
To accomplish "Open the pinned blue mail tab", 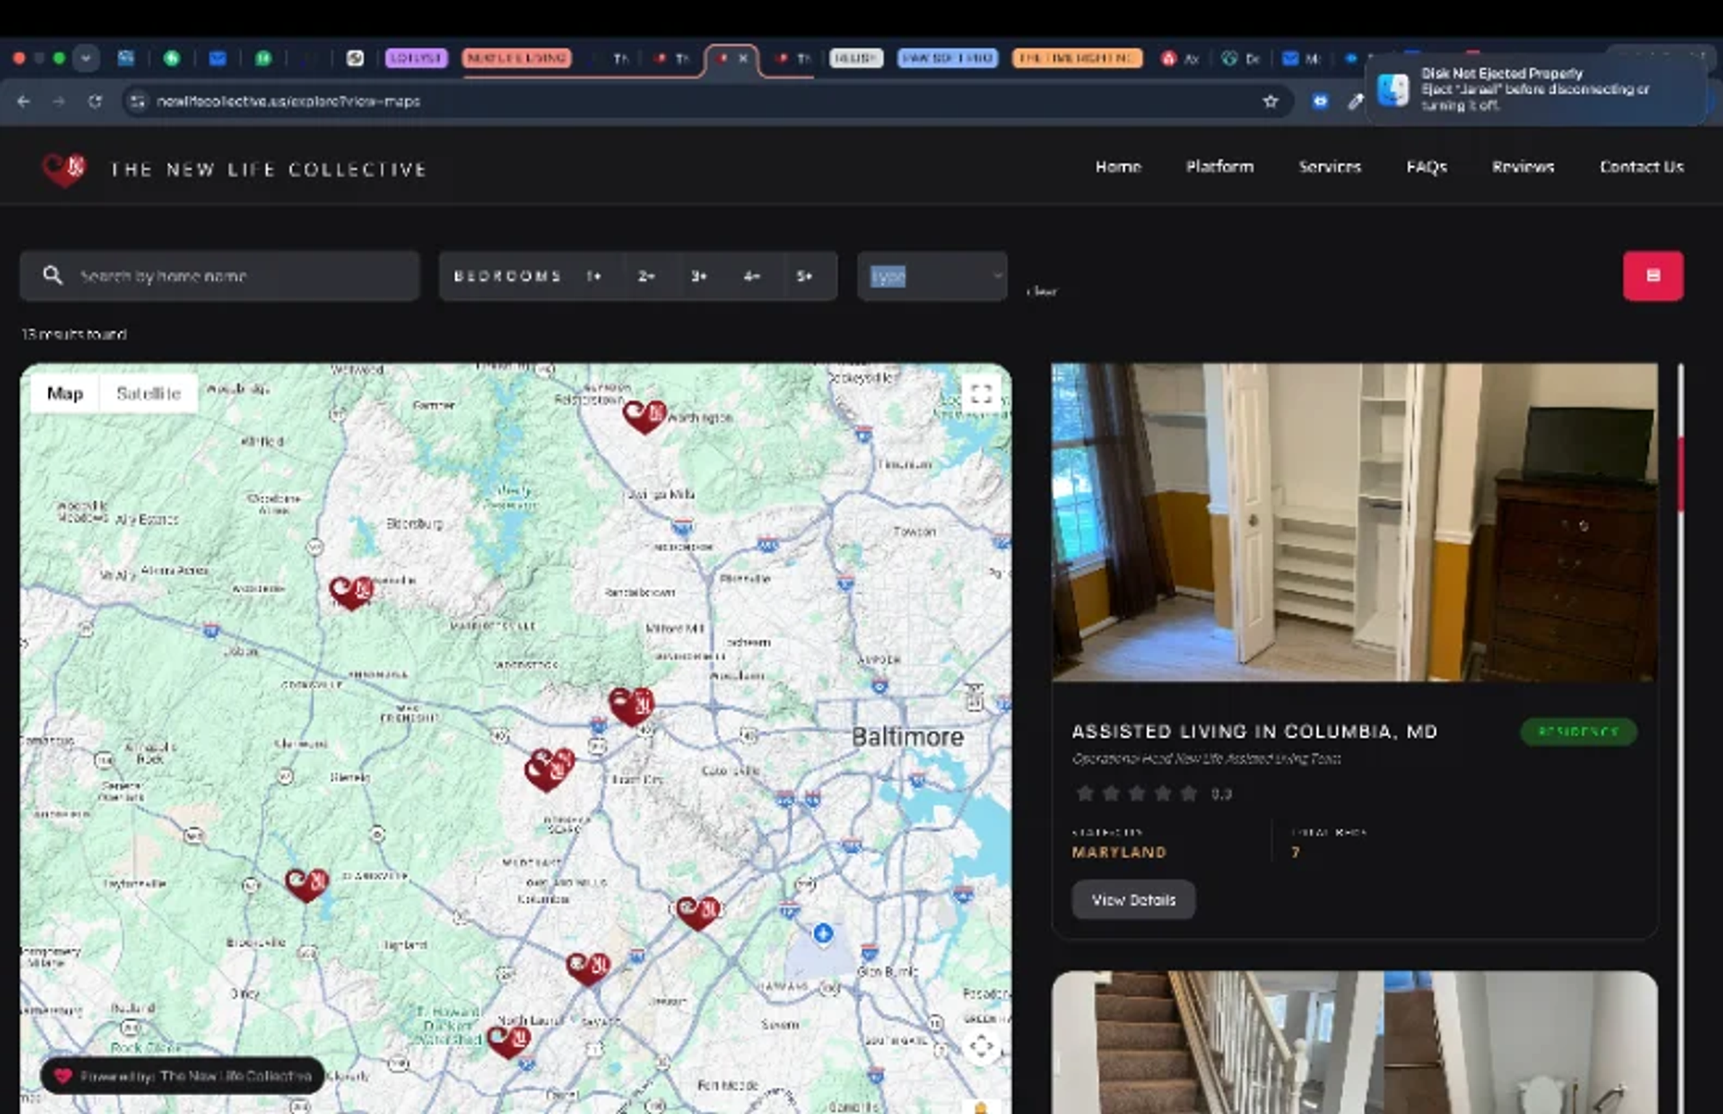I will tap(218, 59).
